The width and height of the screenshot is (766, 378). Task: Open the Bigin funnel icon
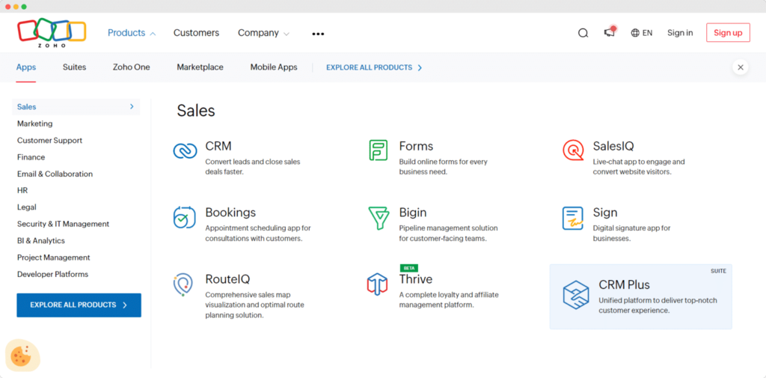coord(379,218)
